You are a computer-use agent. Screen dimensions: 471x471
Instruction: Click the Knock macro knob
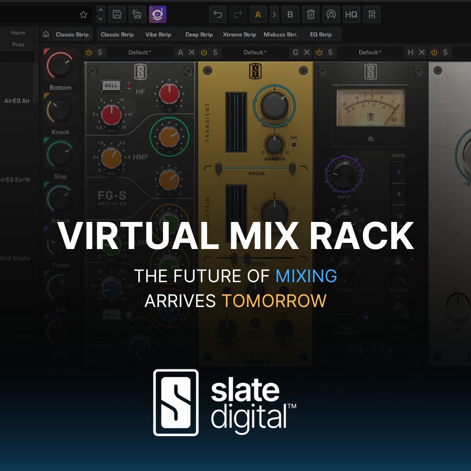pyautogui.click(x=60, y=110)
